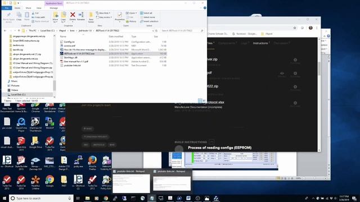Open the File tab in Explorer
This screenshot has width=360, height=202.
7,8
